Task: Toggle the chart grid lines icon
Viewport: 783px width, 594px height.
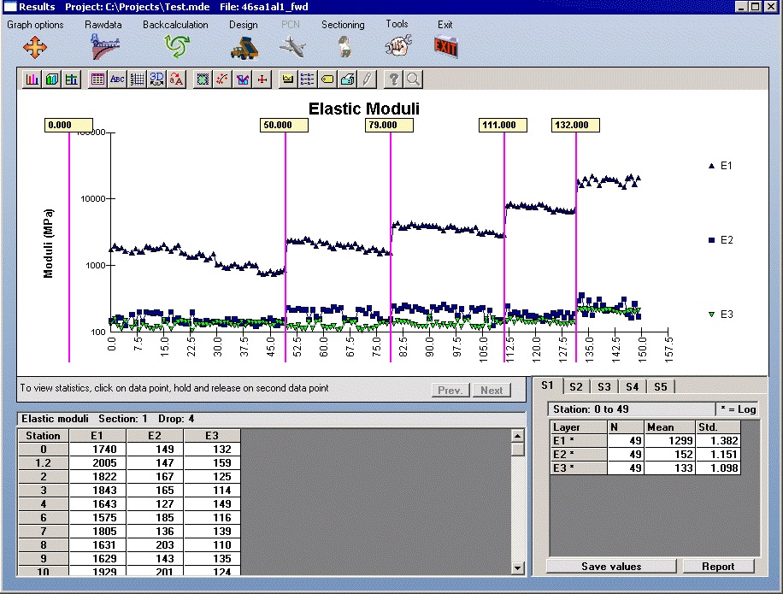Action: click(x=137, y=79)
